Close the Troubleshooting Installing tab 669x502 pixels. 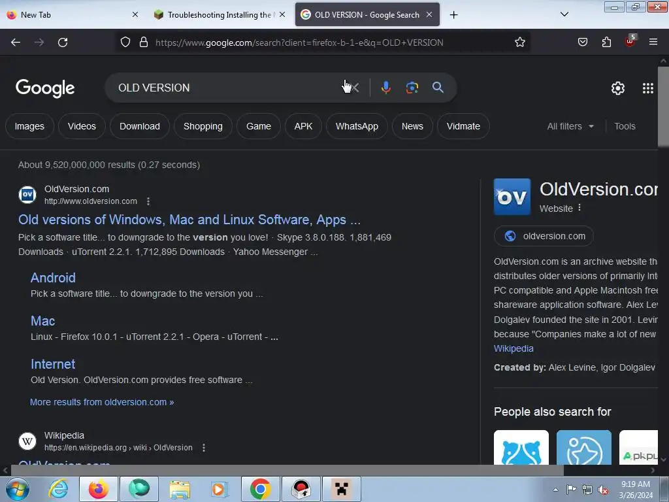pyautogui.click(x=282, y=14)
